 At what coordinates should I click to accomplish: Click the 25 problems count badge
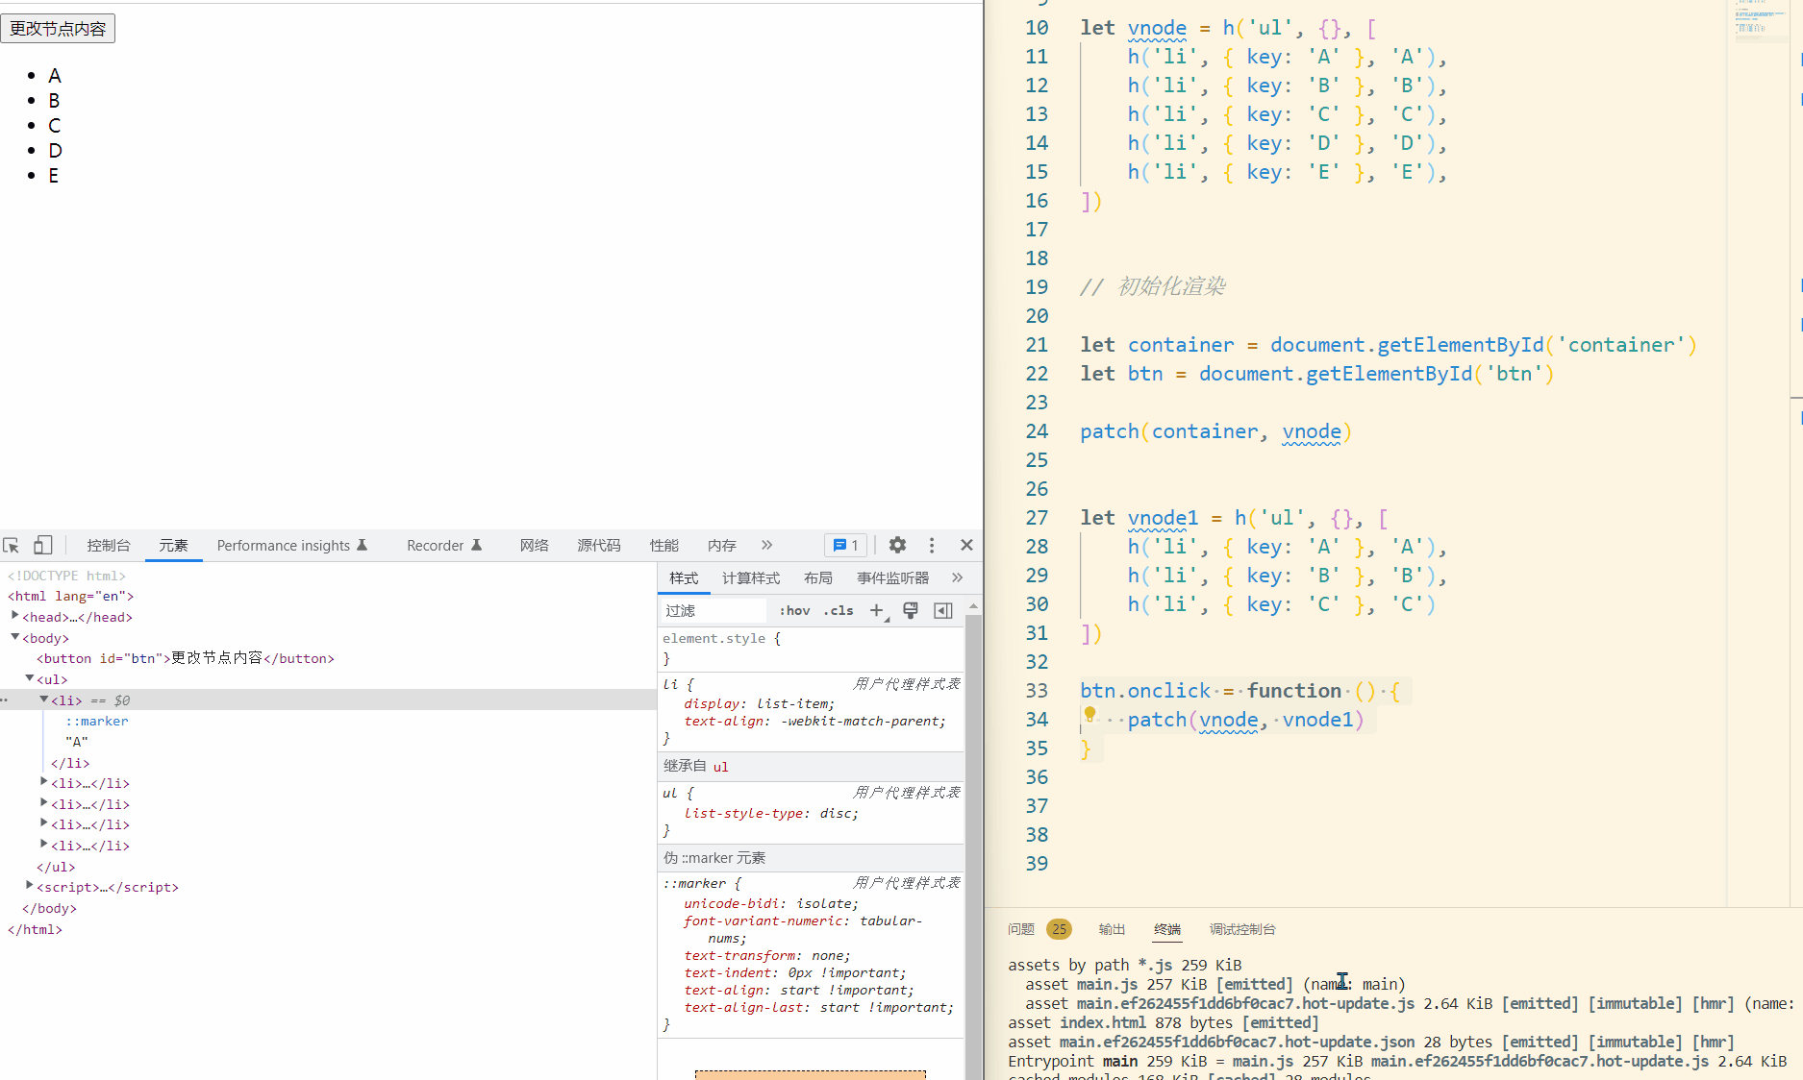tap(1059, 929)
